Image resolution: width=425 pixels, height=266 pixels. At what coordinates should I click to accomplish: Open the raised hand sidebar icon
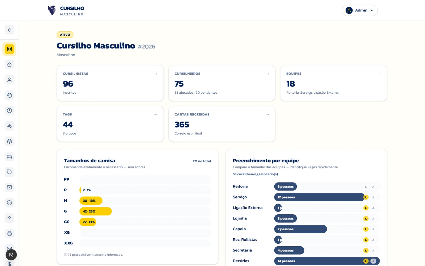[x=9, y=95]
